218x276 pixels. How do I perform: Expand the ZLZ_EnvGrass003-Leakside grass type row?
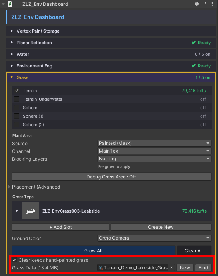(x=17, y=211)
